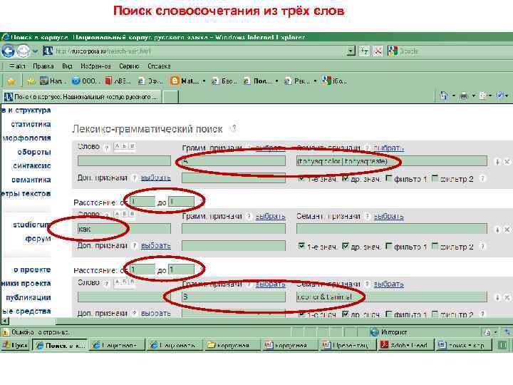Expand dropdown arrow beside Пол... favorite
The height and width of the screenshot is (385, 513).
pos(276,81)
